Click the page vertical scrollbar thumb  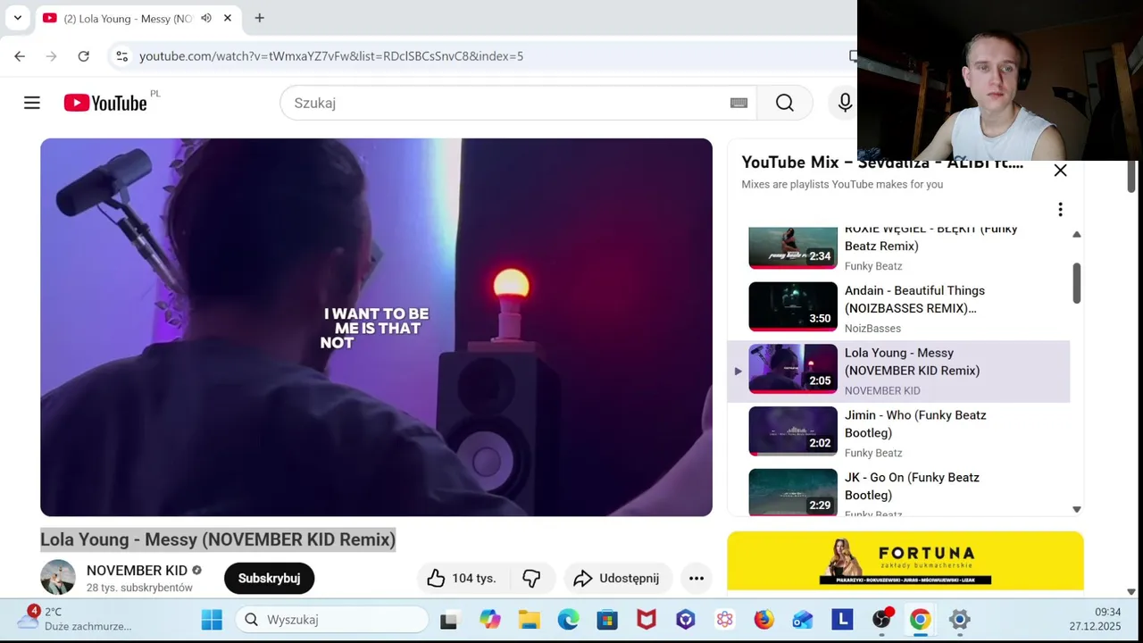click(x=1131, y=176)
